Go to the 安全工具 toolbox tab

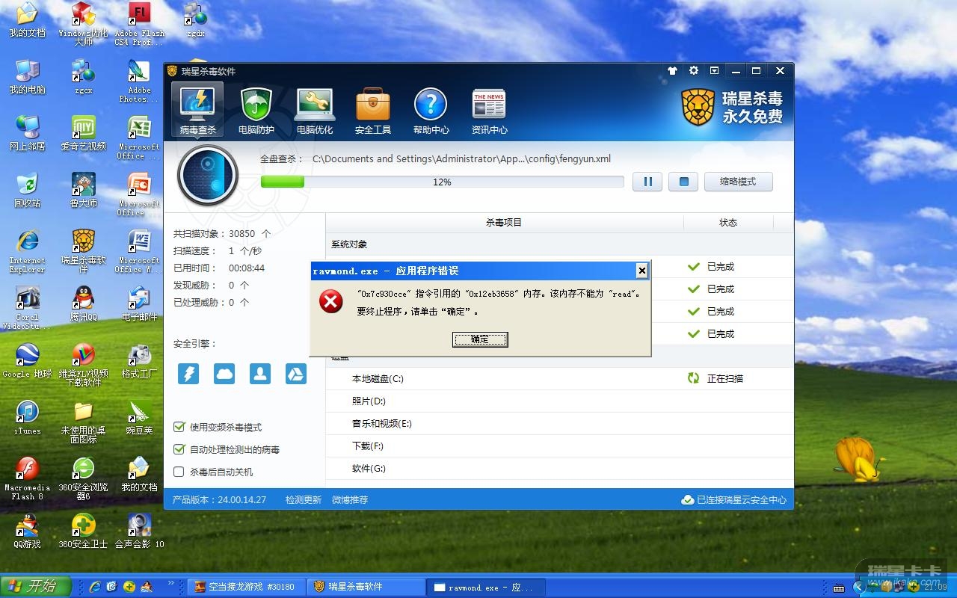[x=373, y=110]
